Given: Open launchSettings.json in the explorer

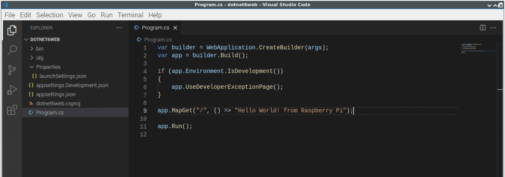Looking at the screenshot, I should (x=63, y=76).
